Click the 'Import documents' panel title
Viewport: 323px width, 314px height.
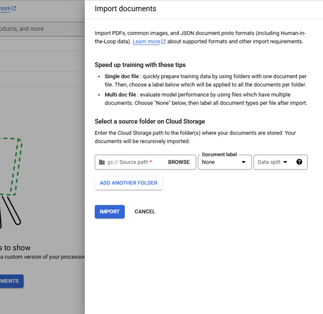125,9
